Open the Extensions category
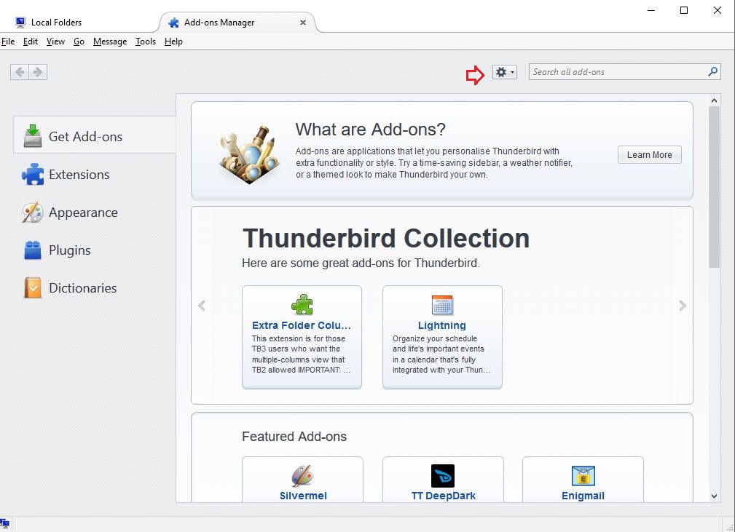This screenshot has width=735, height=532. [95, 175]
